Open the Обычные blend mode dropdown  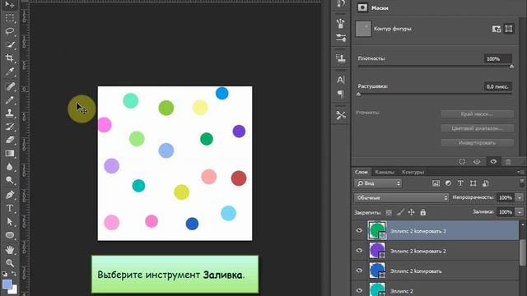coord(401,197)
